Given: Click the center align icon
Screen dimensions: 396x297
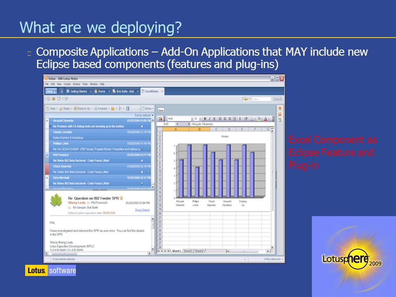Looking at the screenshot, I should (x=225, y=119).
